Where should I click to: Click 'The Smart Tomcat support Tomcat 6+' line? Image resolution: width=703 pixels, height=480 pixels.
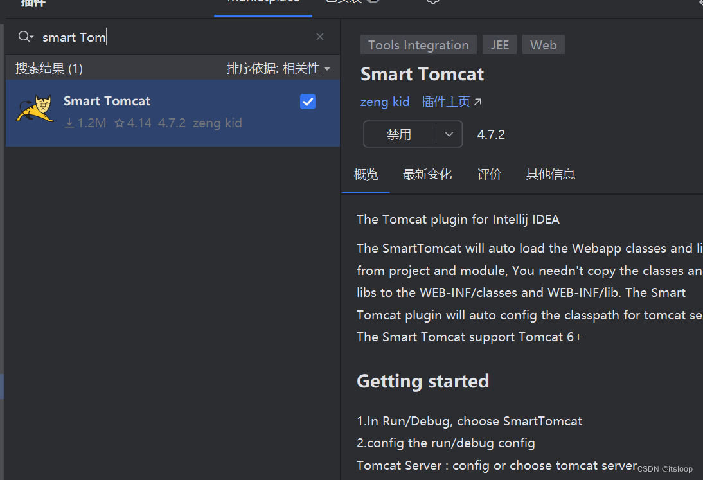coord(469,337)
